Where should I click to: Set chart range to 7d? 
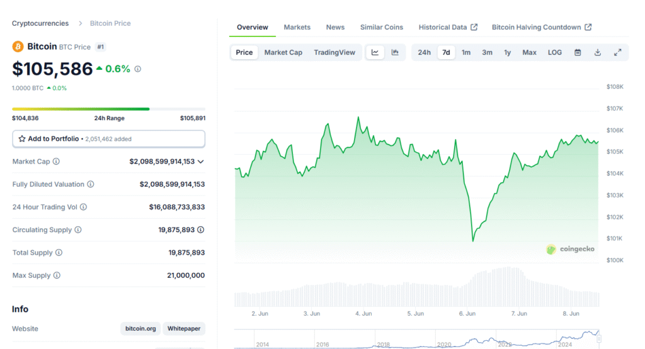(x=446, y=52)
